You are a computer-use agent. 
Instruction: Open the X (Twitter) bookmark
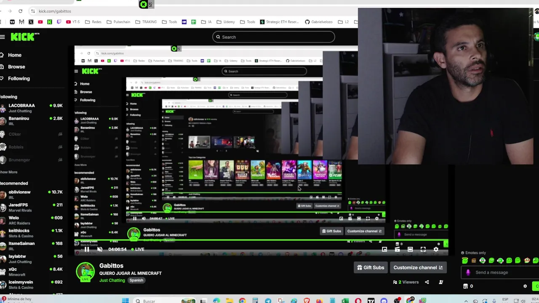(31, 22)
